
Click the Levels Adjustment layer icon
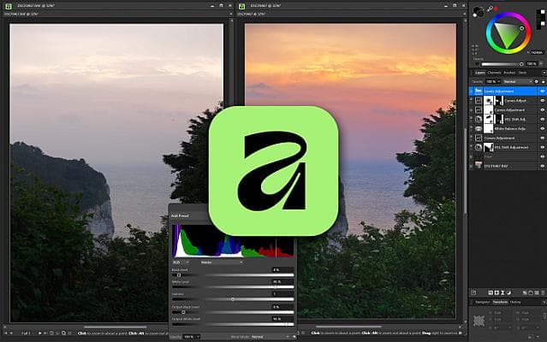(x=479, y=91)
